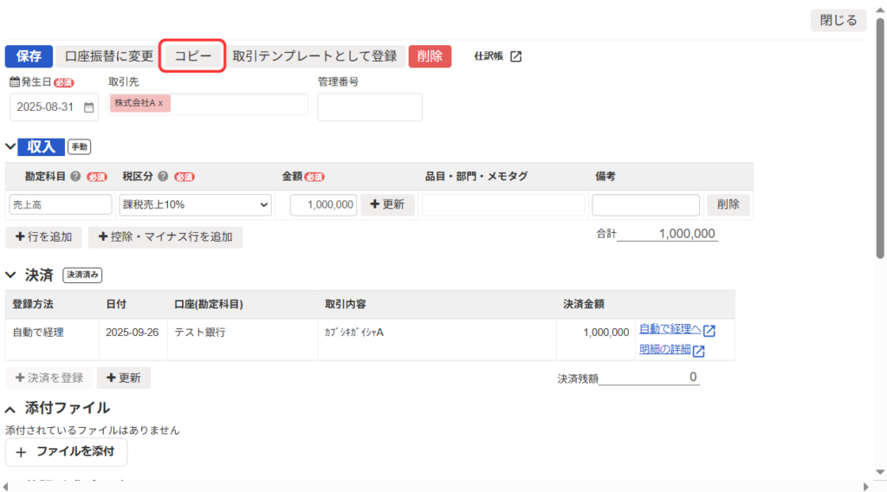This screenshot has height=492, width=887.
Task: Click the コピー button
Action: [x=193, y=56]
